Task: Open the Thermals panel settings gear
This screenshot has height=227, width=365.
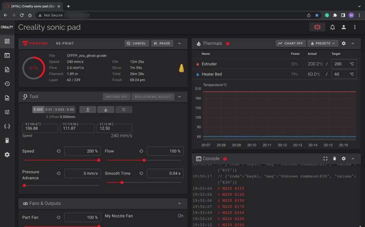Action: (x=344, y=44)
